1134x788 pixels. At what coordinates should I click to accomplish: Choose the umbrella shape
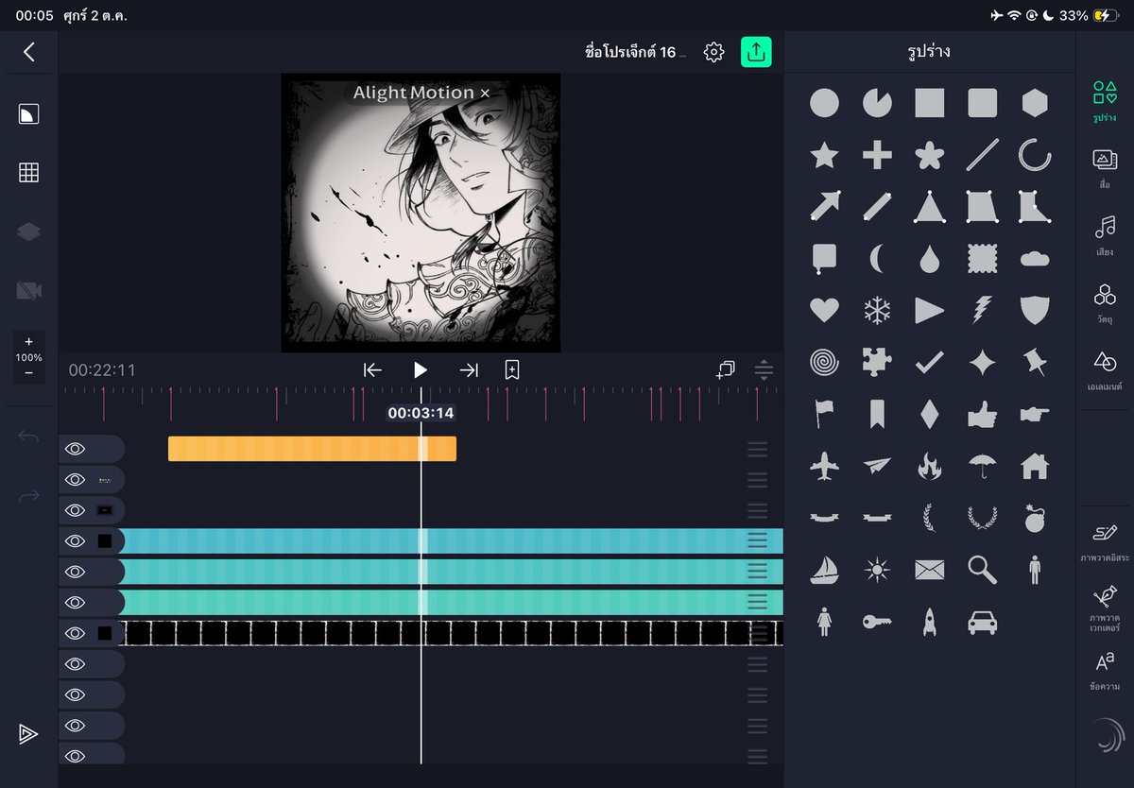click(983, 466)
